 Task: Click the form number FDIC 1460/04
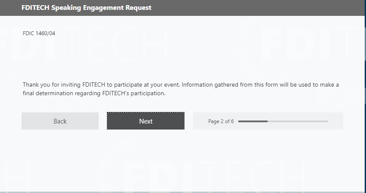[x=39, y=33]
